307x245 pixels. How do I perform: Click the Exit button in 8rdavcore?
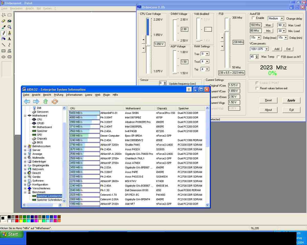[291, 110]
